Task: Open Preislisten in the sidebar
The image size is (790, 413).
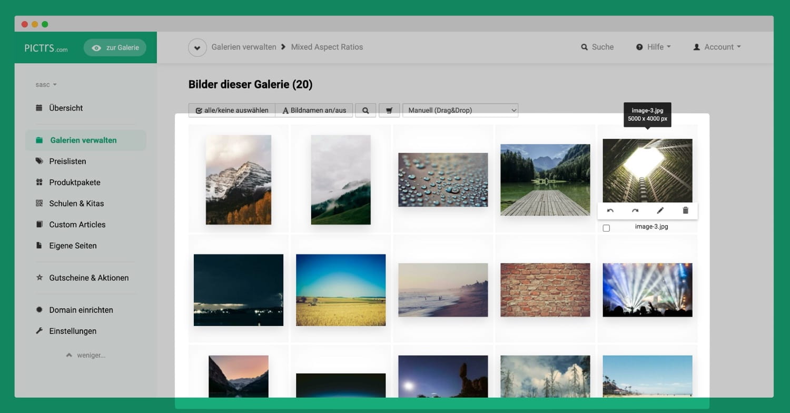Action: [67, 161]
